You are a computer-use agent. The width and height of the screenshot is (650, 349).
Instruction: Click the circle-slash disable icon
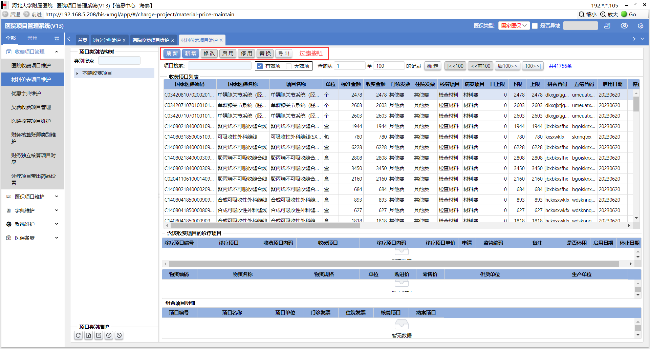click(119, 335)
